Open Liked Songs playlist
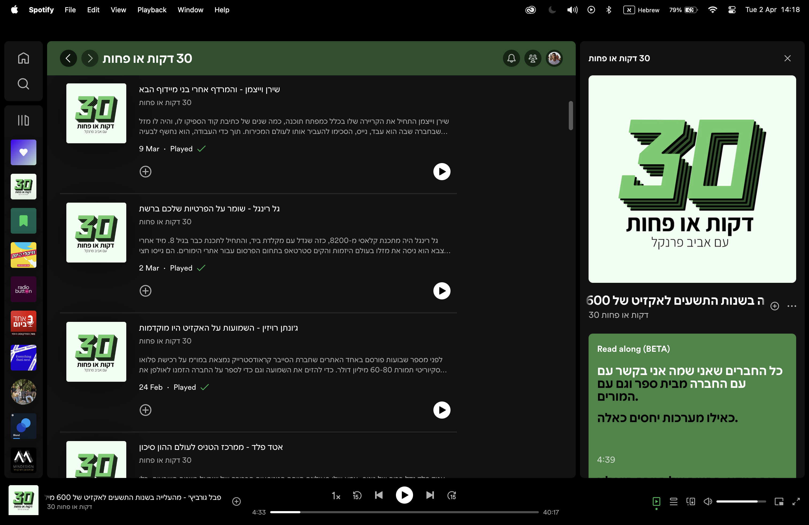The image size is (809, 525). (24, 152)
